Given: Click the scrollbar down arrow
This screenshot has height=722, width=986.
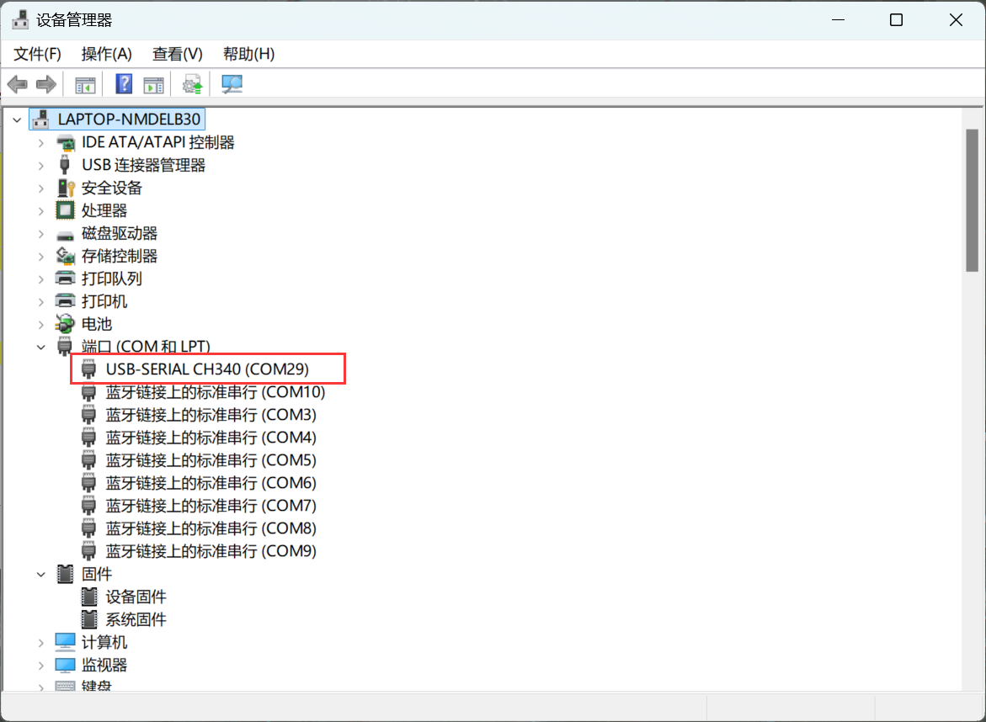Looking at the screenshot, I should coord(972,685).
